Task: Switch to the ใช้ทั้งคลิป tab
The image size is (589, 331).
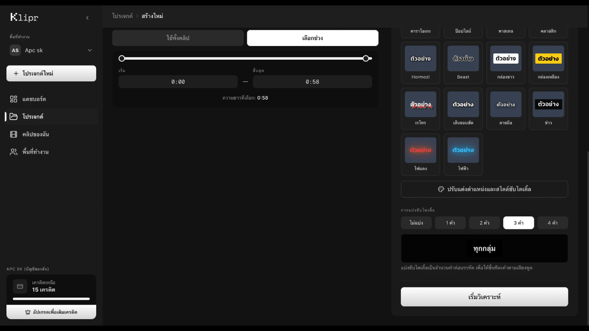Action: [178, 38]
